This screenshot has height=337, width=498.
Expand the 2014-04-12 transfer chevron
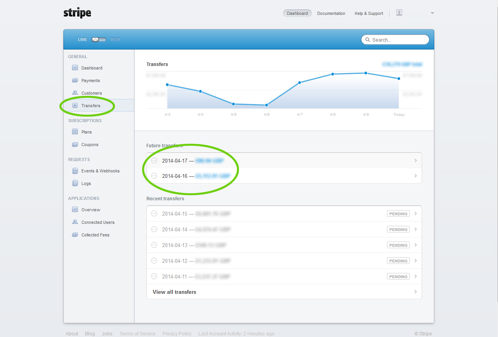tap(416, 261)
